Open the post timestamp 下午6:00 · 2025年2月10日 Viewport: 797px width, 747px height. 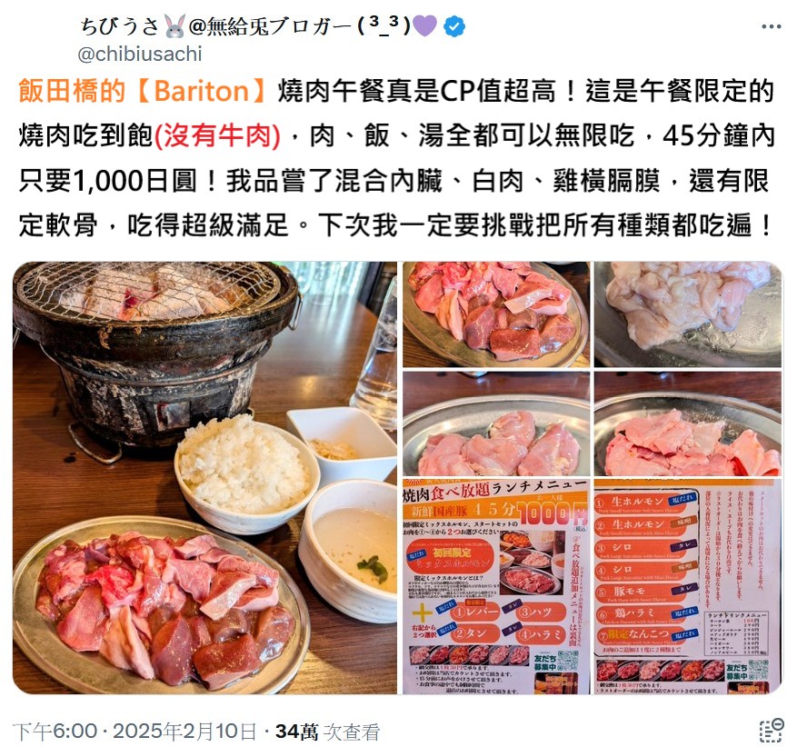tap(135, 732)
